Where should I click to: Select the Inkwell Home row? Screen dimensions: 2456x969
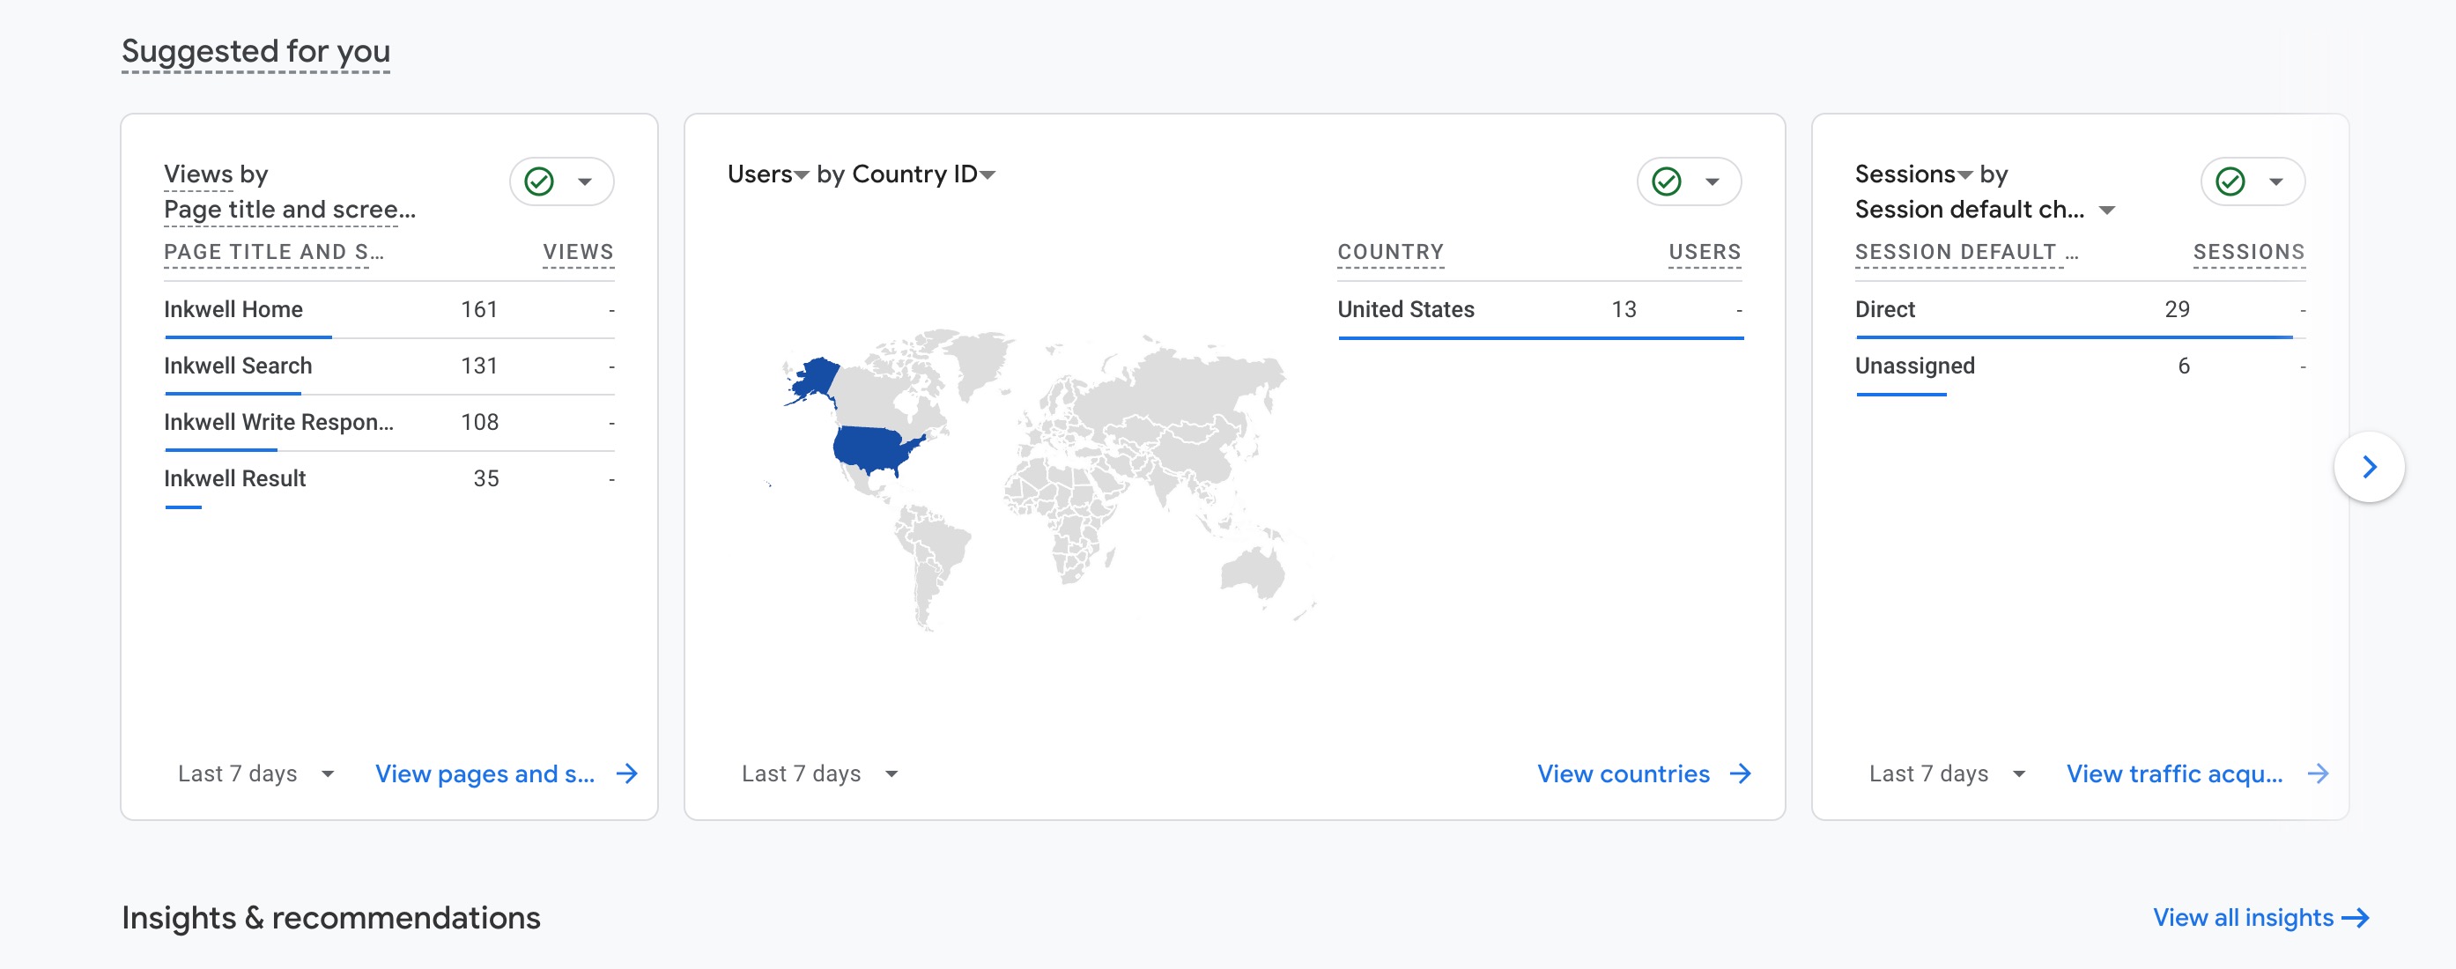click(x=389, y=310)
